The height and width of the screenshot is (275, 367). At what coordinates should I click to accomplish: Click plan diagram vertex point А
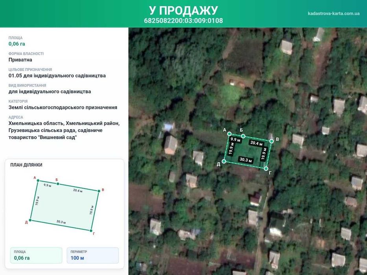(x=38, y=181)
